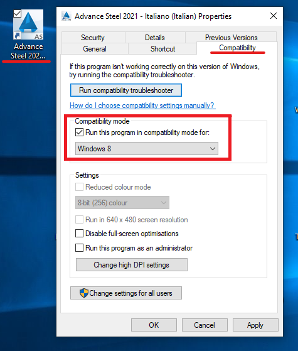Open How do I choose compatibility settings link
298x351 pixels.
click(x=142, y=105)
